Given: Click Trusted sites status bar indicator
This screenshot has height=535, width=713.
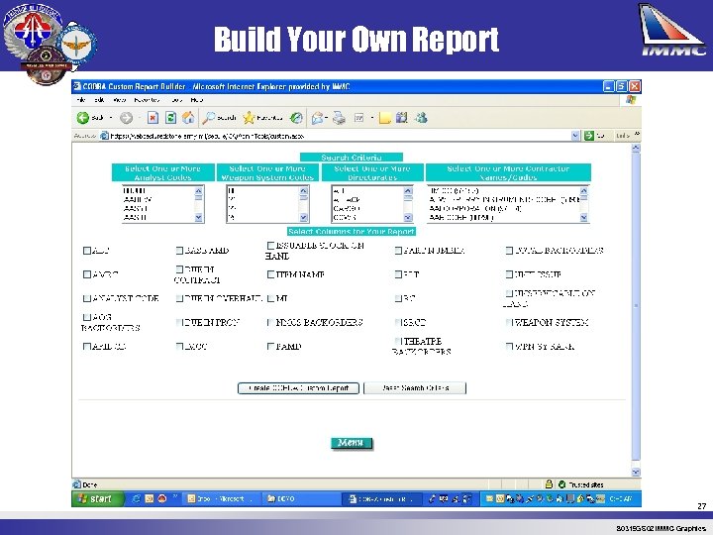Looking at the screenshot, I should tap(580, 484).
